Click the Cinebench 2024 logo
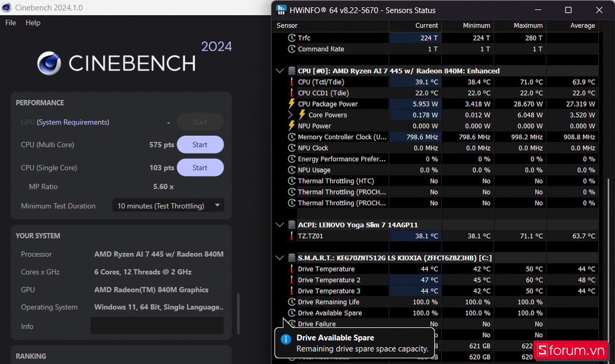The image size is (615, 364). (134, 59)
